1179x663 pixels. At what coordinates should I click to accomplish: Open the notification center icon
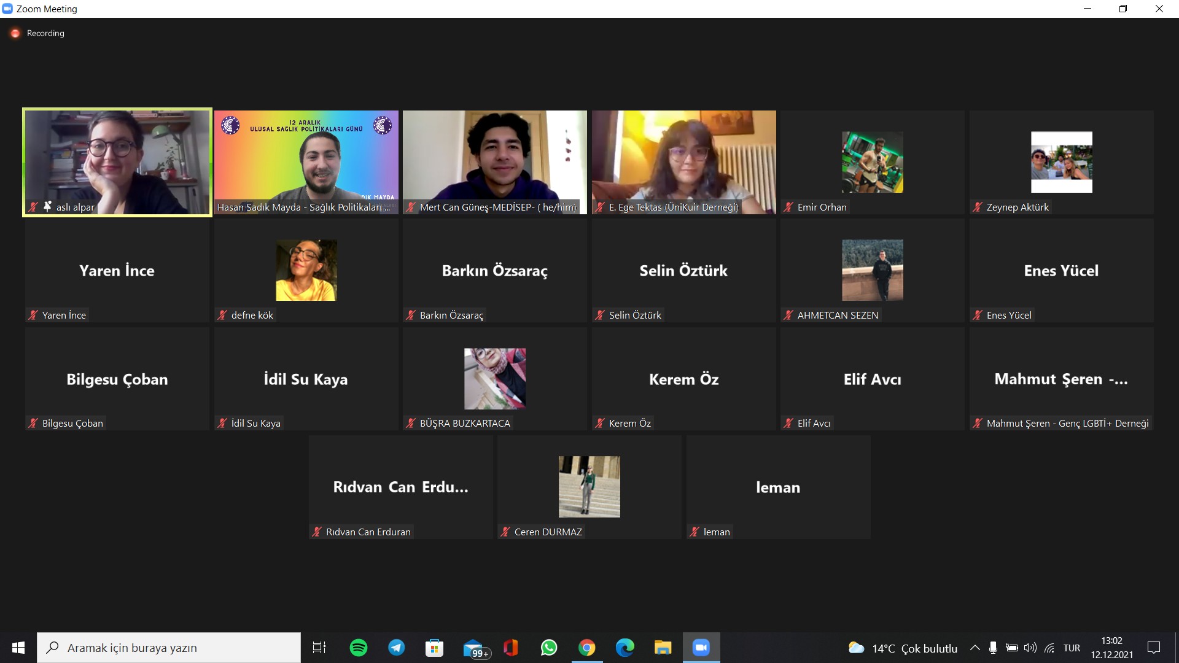pyautogui.click(x=1154, y=648)
